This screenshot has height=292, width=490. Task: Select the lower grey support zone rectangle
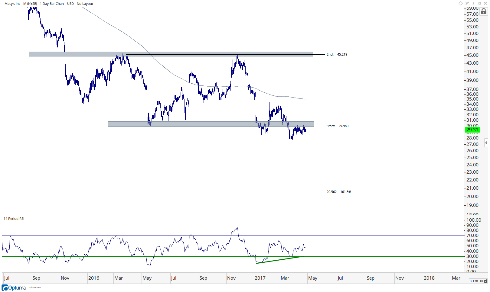[211, 124]
